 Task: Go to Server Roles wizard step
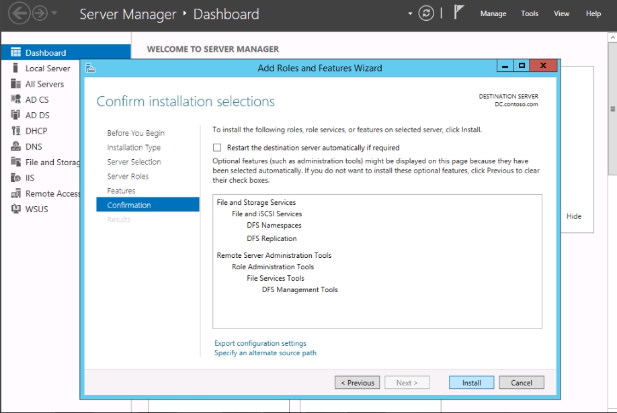[128, 177]
